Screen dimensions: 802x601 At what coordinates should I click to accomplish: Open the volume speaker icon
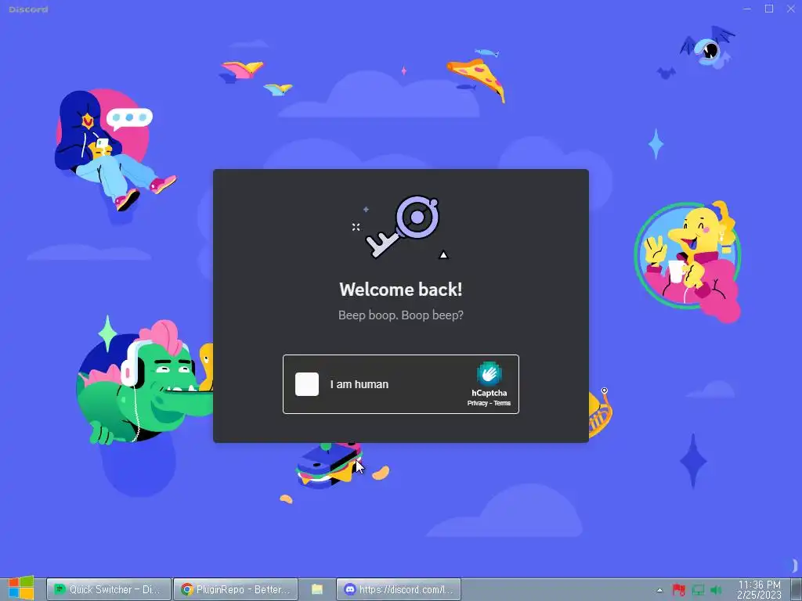click(716, 590)
